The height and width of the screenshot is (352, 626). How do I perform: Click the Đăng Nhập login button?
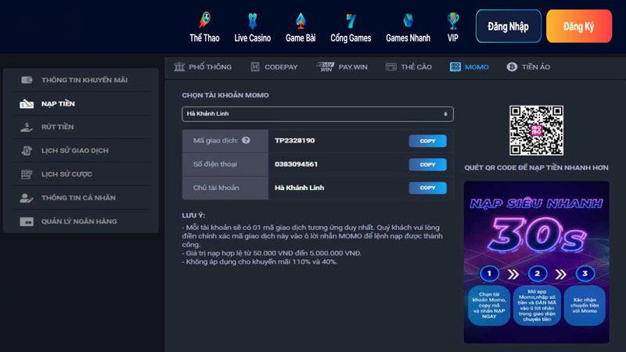click(508, 27)
